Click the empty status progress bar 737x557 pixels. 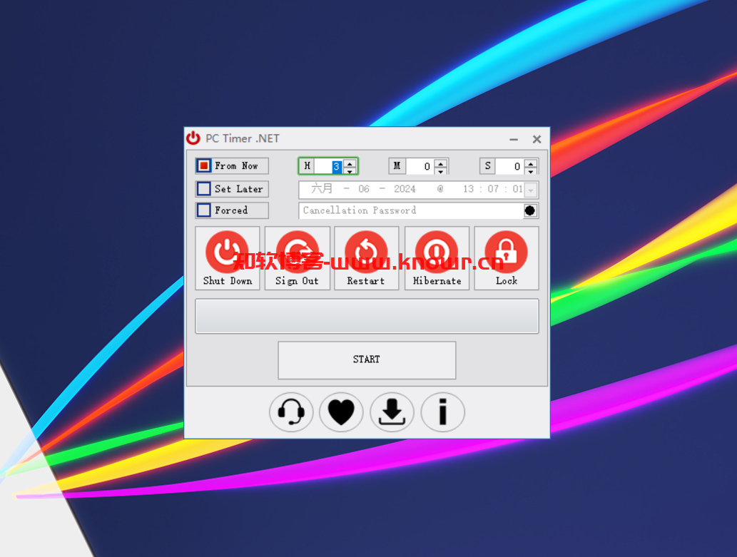pos(367,316)
